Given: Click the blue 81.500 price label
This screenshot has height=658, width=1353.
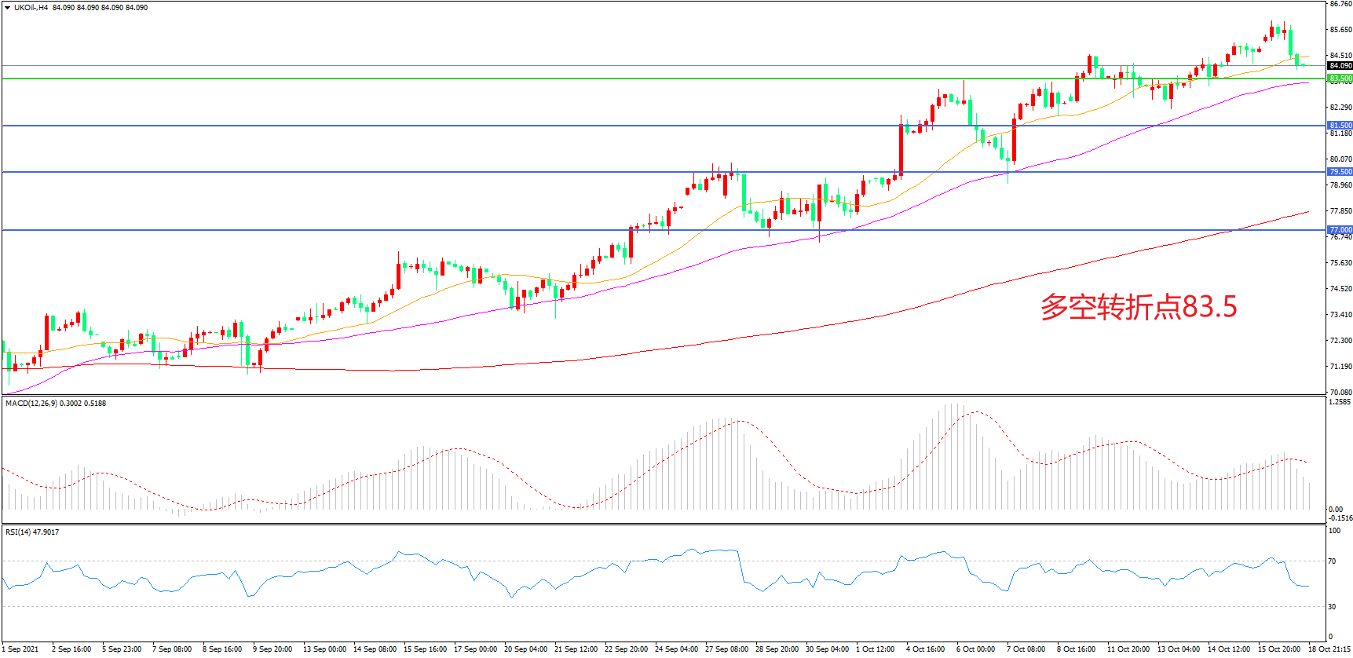Looking at the screenshot, I should click(1340, 126).
